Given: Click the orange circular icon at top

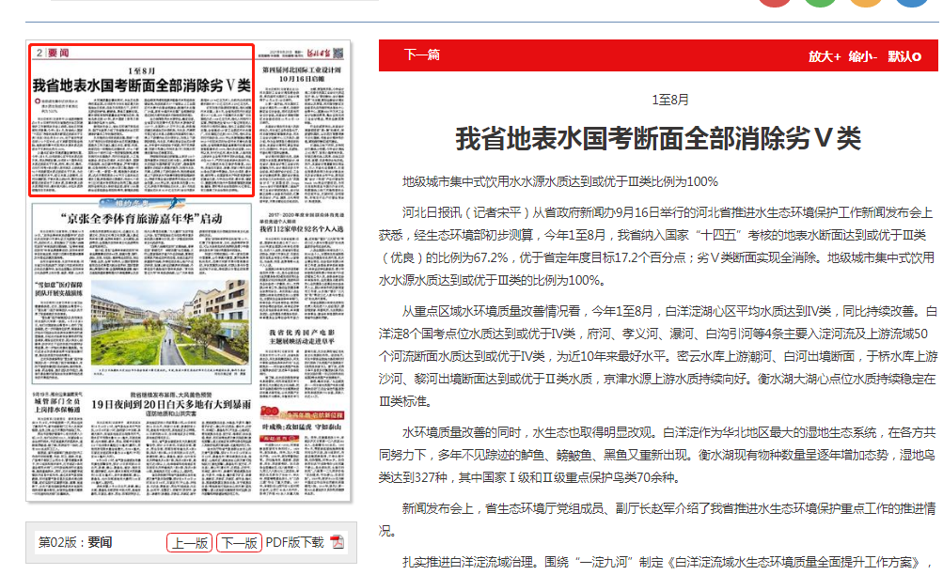Looking at the screenshot, I should tap(866, 3).
